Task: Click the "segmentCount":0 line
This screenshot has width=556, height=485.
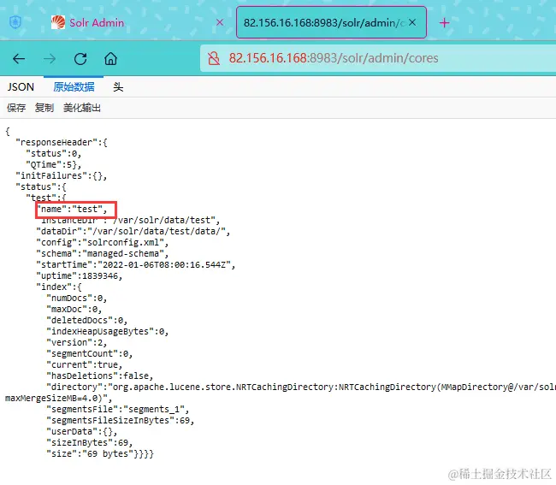Action: click(x=89, y=354)
